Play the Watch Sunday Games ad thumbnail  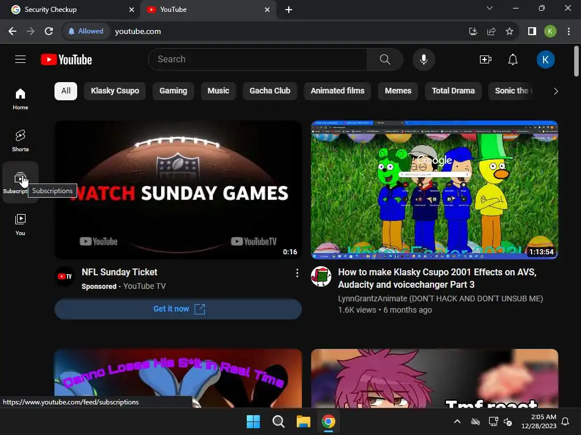(178, 190)
